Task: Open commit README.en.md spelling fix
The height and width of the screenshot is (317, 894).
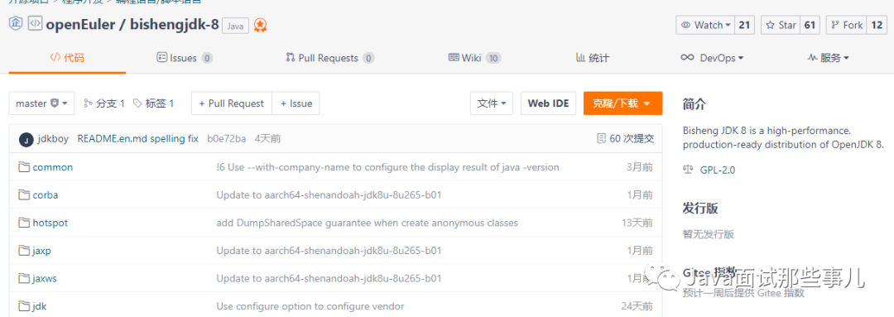Action: 138,138
